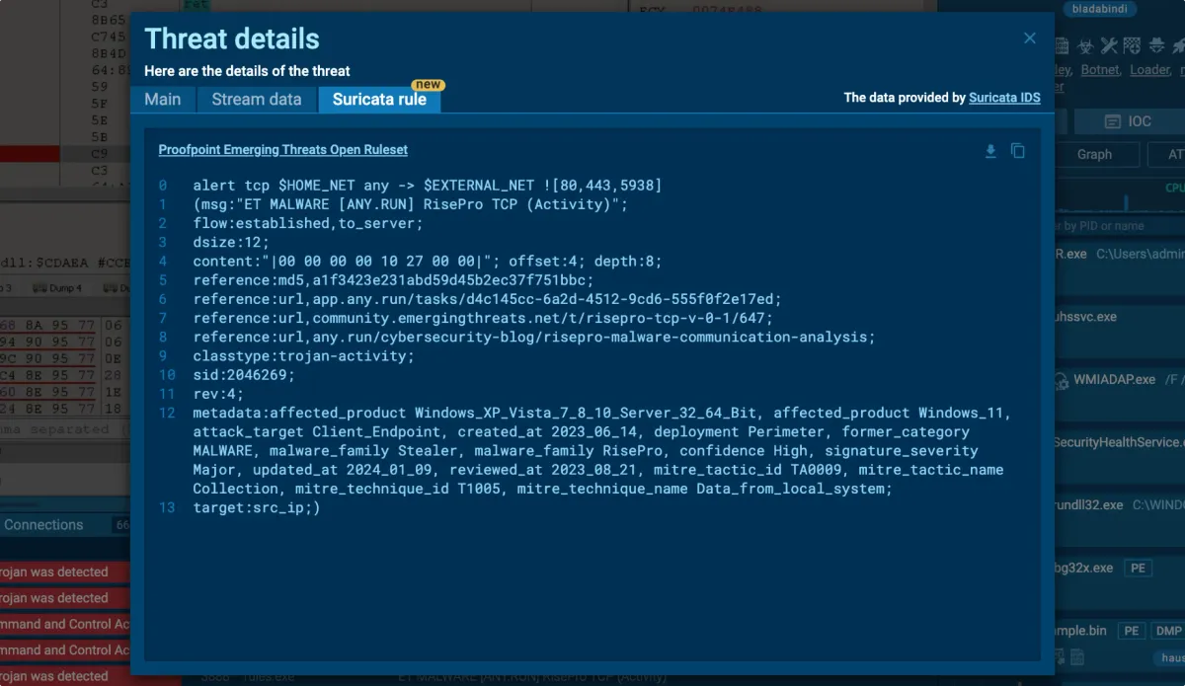Open the Suricata IDS link

coord(1004,98)
